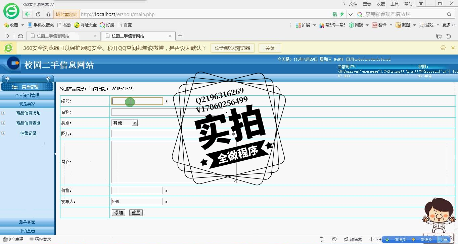
Task: Open the 查看 menu
Action: pyautogui.click(x=367, y=4)
